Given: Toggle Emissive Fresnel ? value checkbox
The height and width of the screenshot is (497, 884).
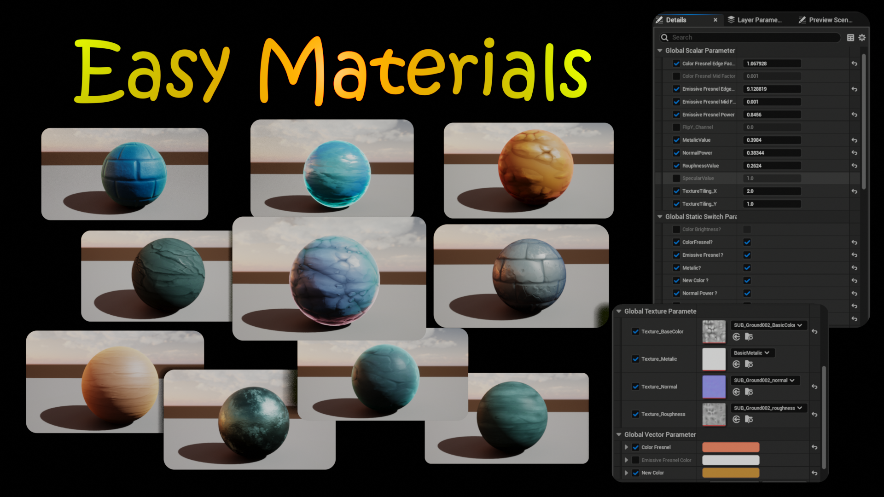Looking at the screenshot, I should click(747, 255).
